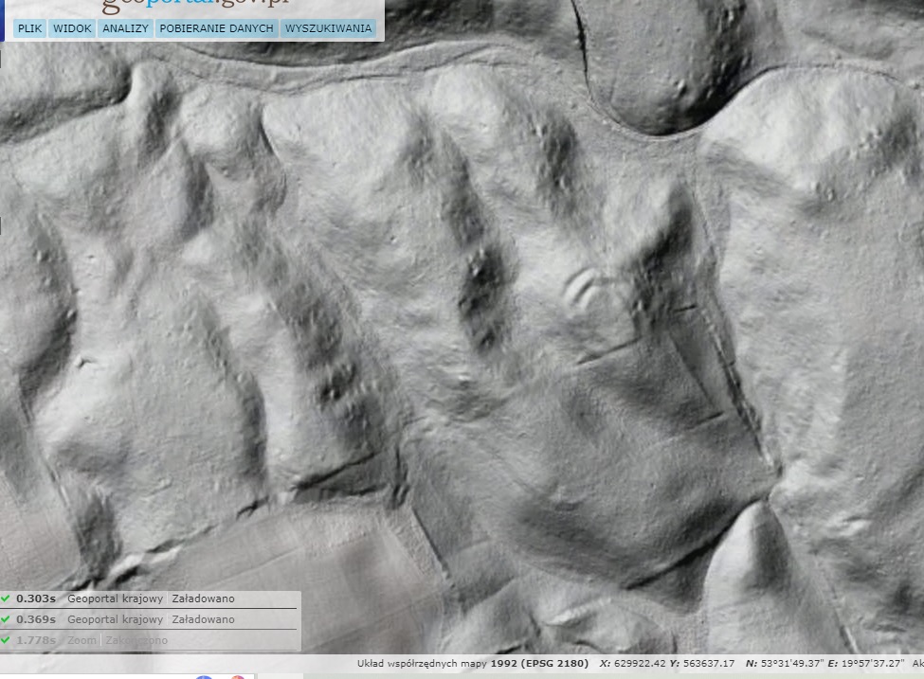Select the Geoportal krajowy label in 0.303s row
Viewport: 924px width, 679px height.
tap(115, 599)
